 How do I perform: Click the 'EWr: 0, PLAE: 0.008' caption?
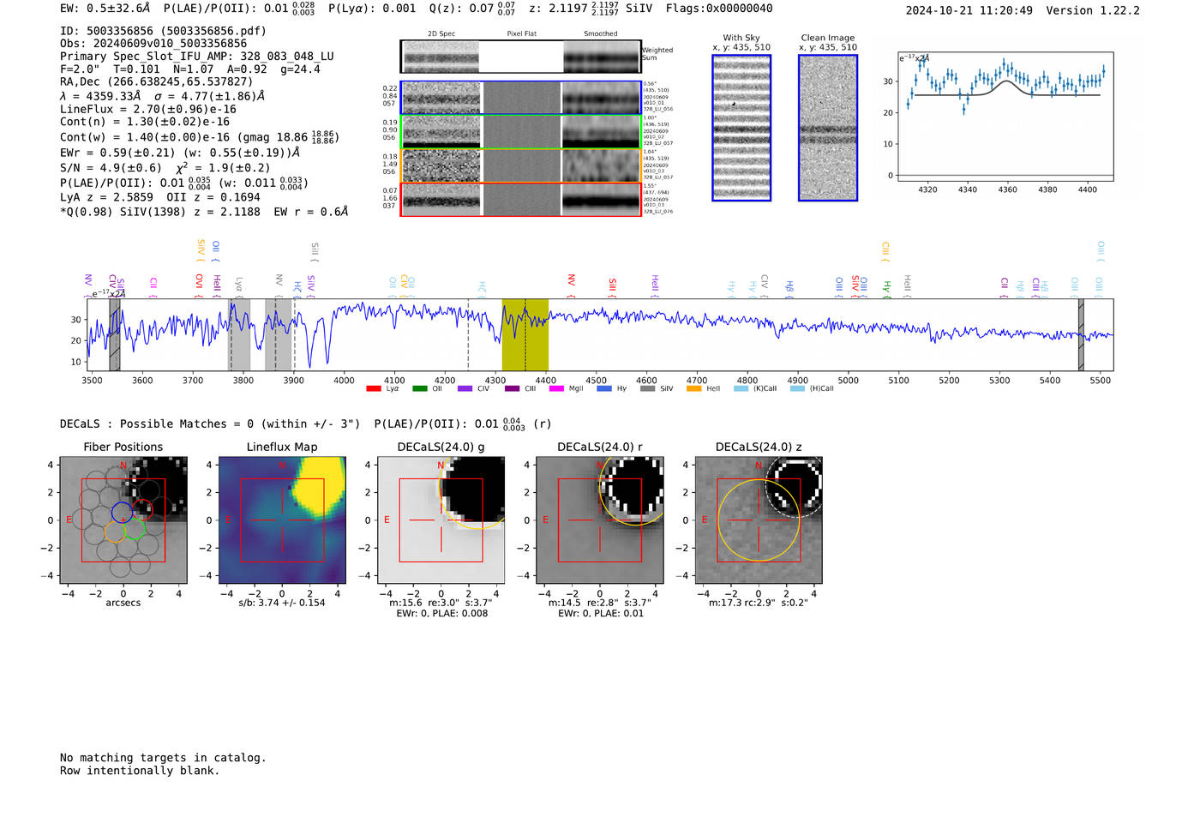(441, 614)
